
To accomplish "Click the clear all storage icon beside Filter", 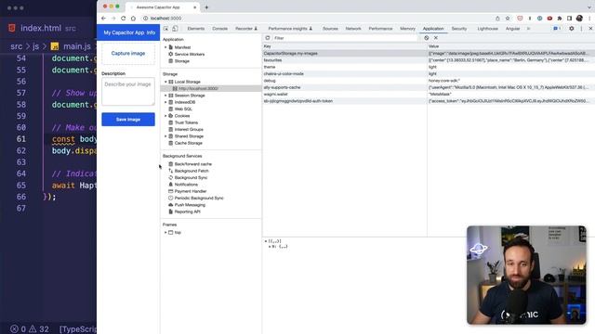I will click(427, 38).
